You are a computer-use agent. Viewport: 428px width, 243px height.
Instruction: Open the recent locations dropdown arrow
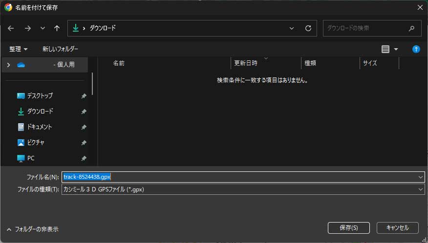[43, 28]
